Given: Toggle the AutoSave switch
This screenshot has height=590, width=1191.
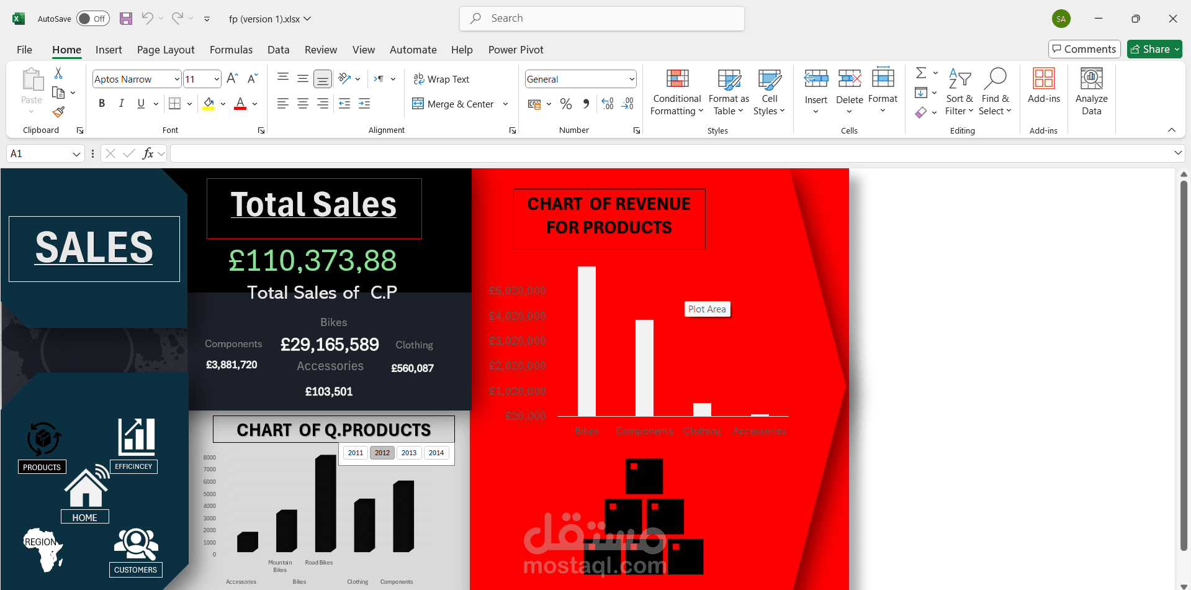Looking at the screenshot, I should coord(93,19).
